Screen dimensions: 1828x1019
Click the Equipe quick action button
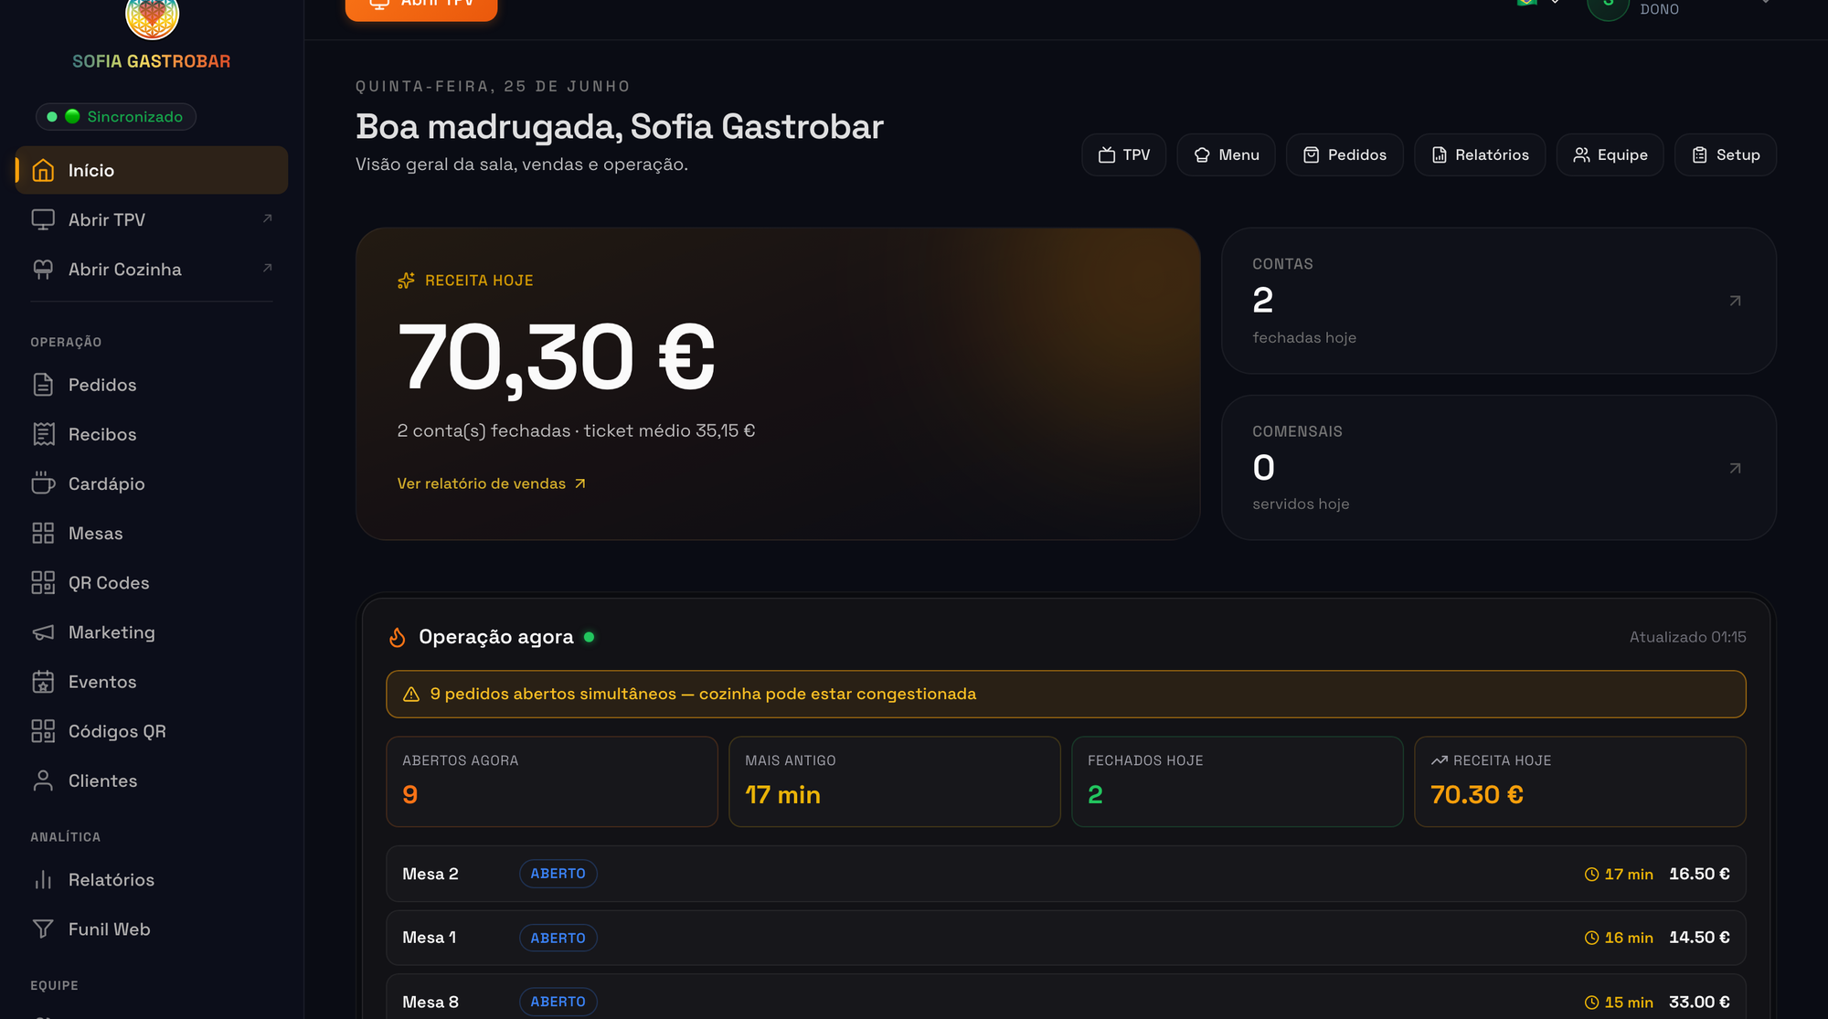1610,154
